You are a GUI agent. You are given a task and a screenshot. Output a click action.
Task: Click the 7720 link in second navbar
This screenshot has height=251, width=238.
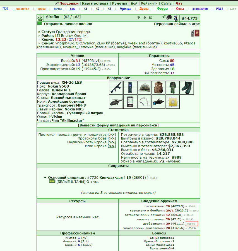[5, 9]
